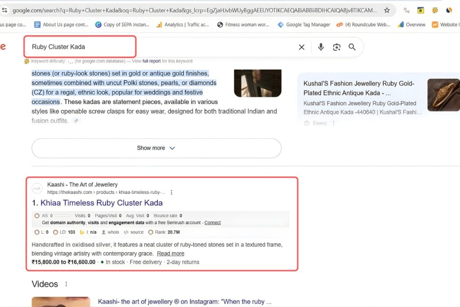Viewport: 460px width, 307px height.
Task: Click the bookmark star in address bar
Action: point(386,9)
